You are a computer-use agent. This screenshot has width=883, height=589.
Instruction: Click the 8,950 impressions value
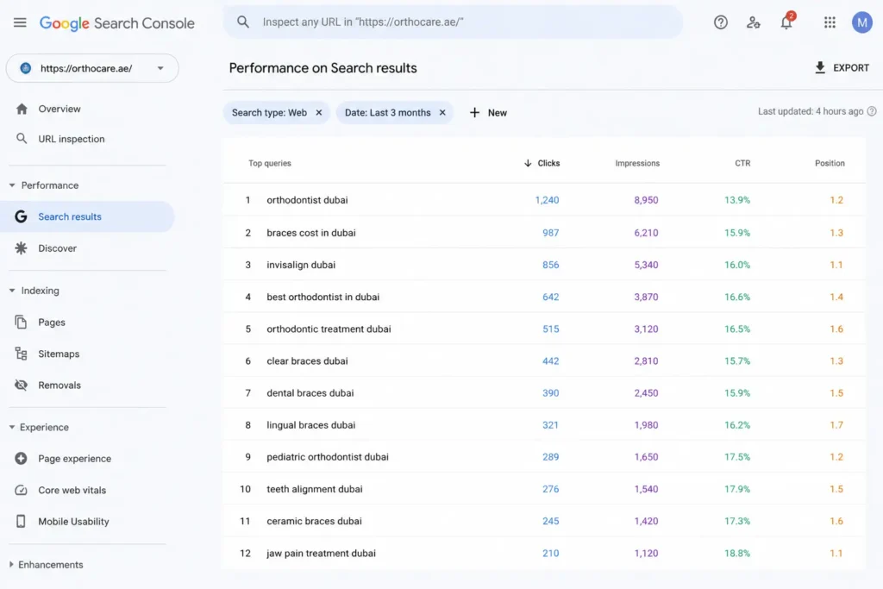point(646,200)
